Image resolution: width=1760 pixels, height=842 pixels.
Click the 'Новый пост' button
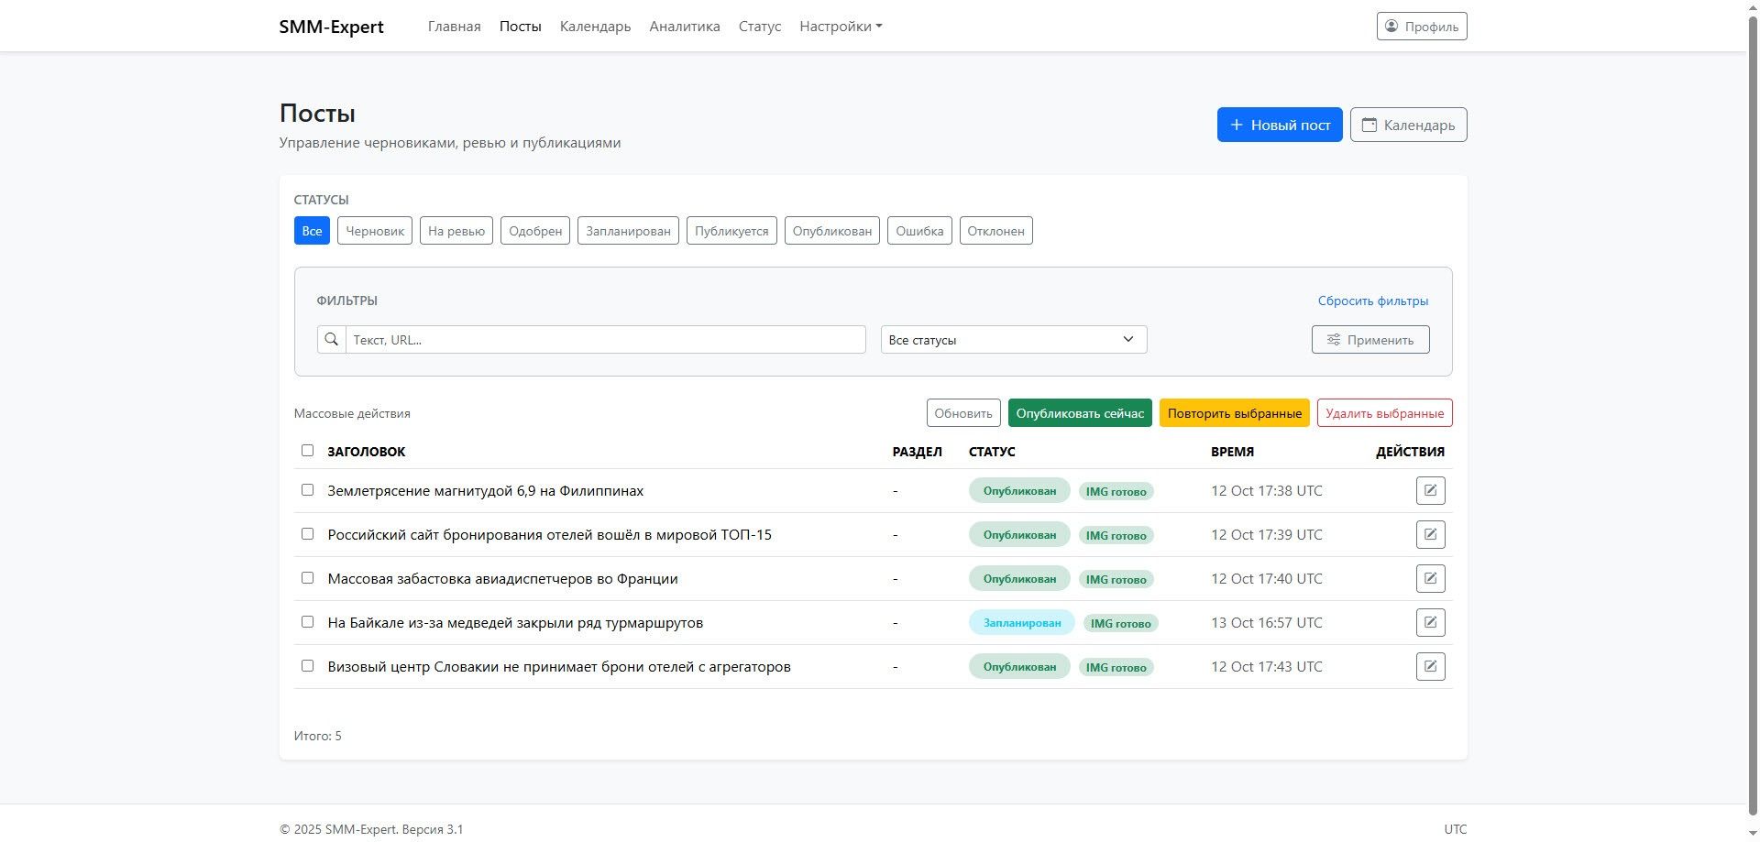click(1280, 125)
